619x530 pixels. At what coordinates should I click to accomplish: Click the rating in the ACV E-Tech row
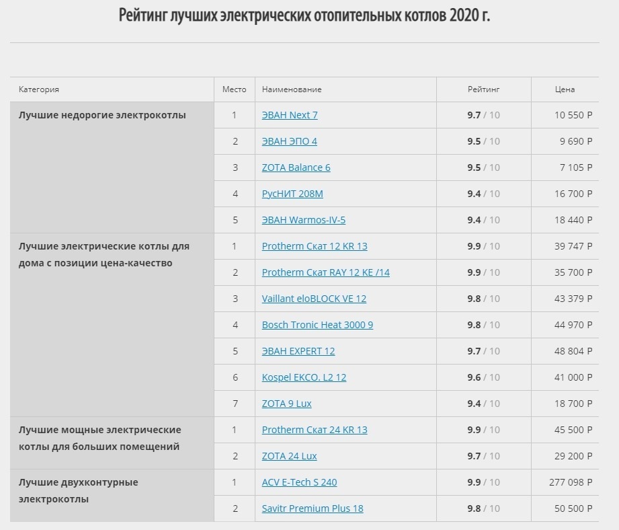tap(484, 482)
